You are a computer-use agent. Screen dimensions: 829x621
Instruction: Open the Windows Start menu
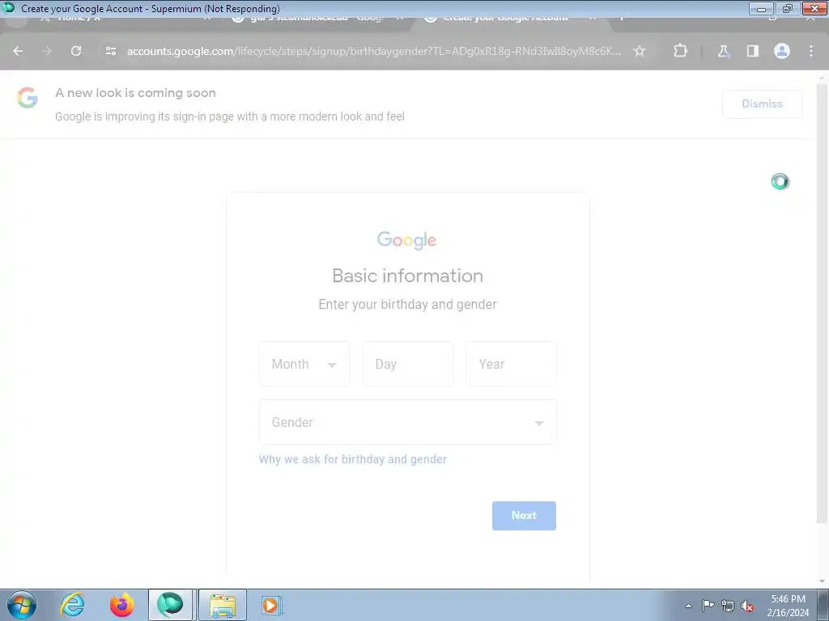(22, 605)
